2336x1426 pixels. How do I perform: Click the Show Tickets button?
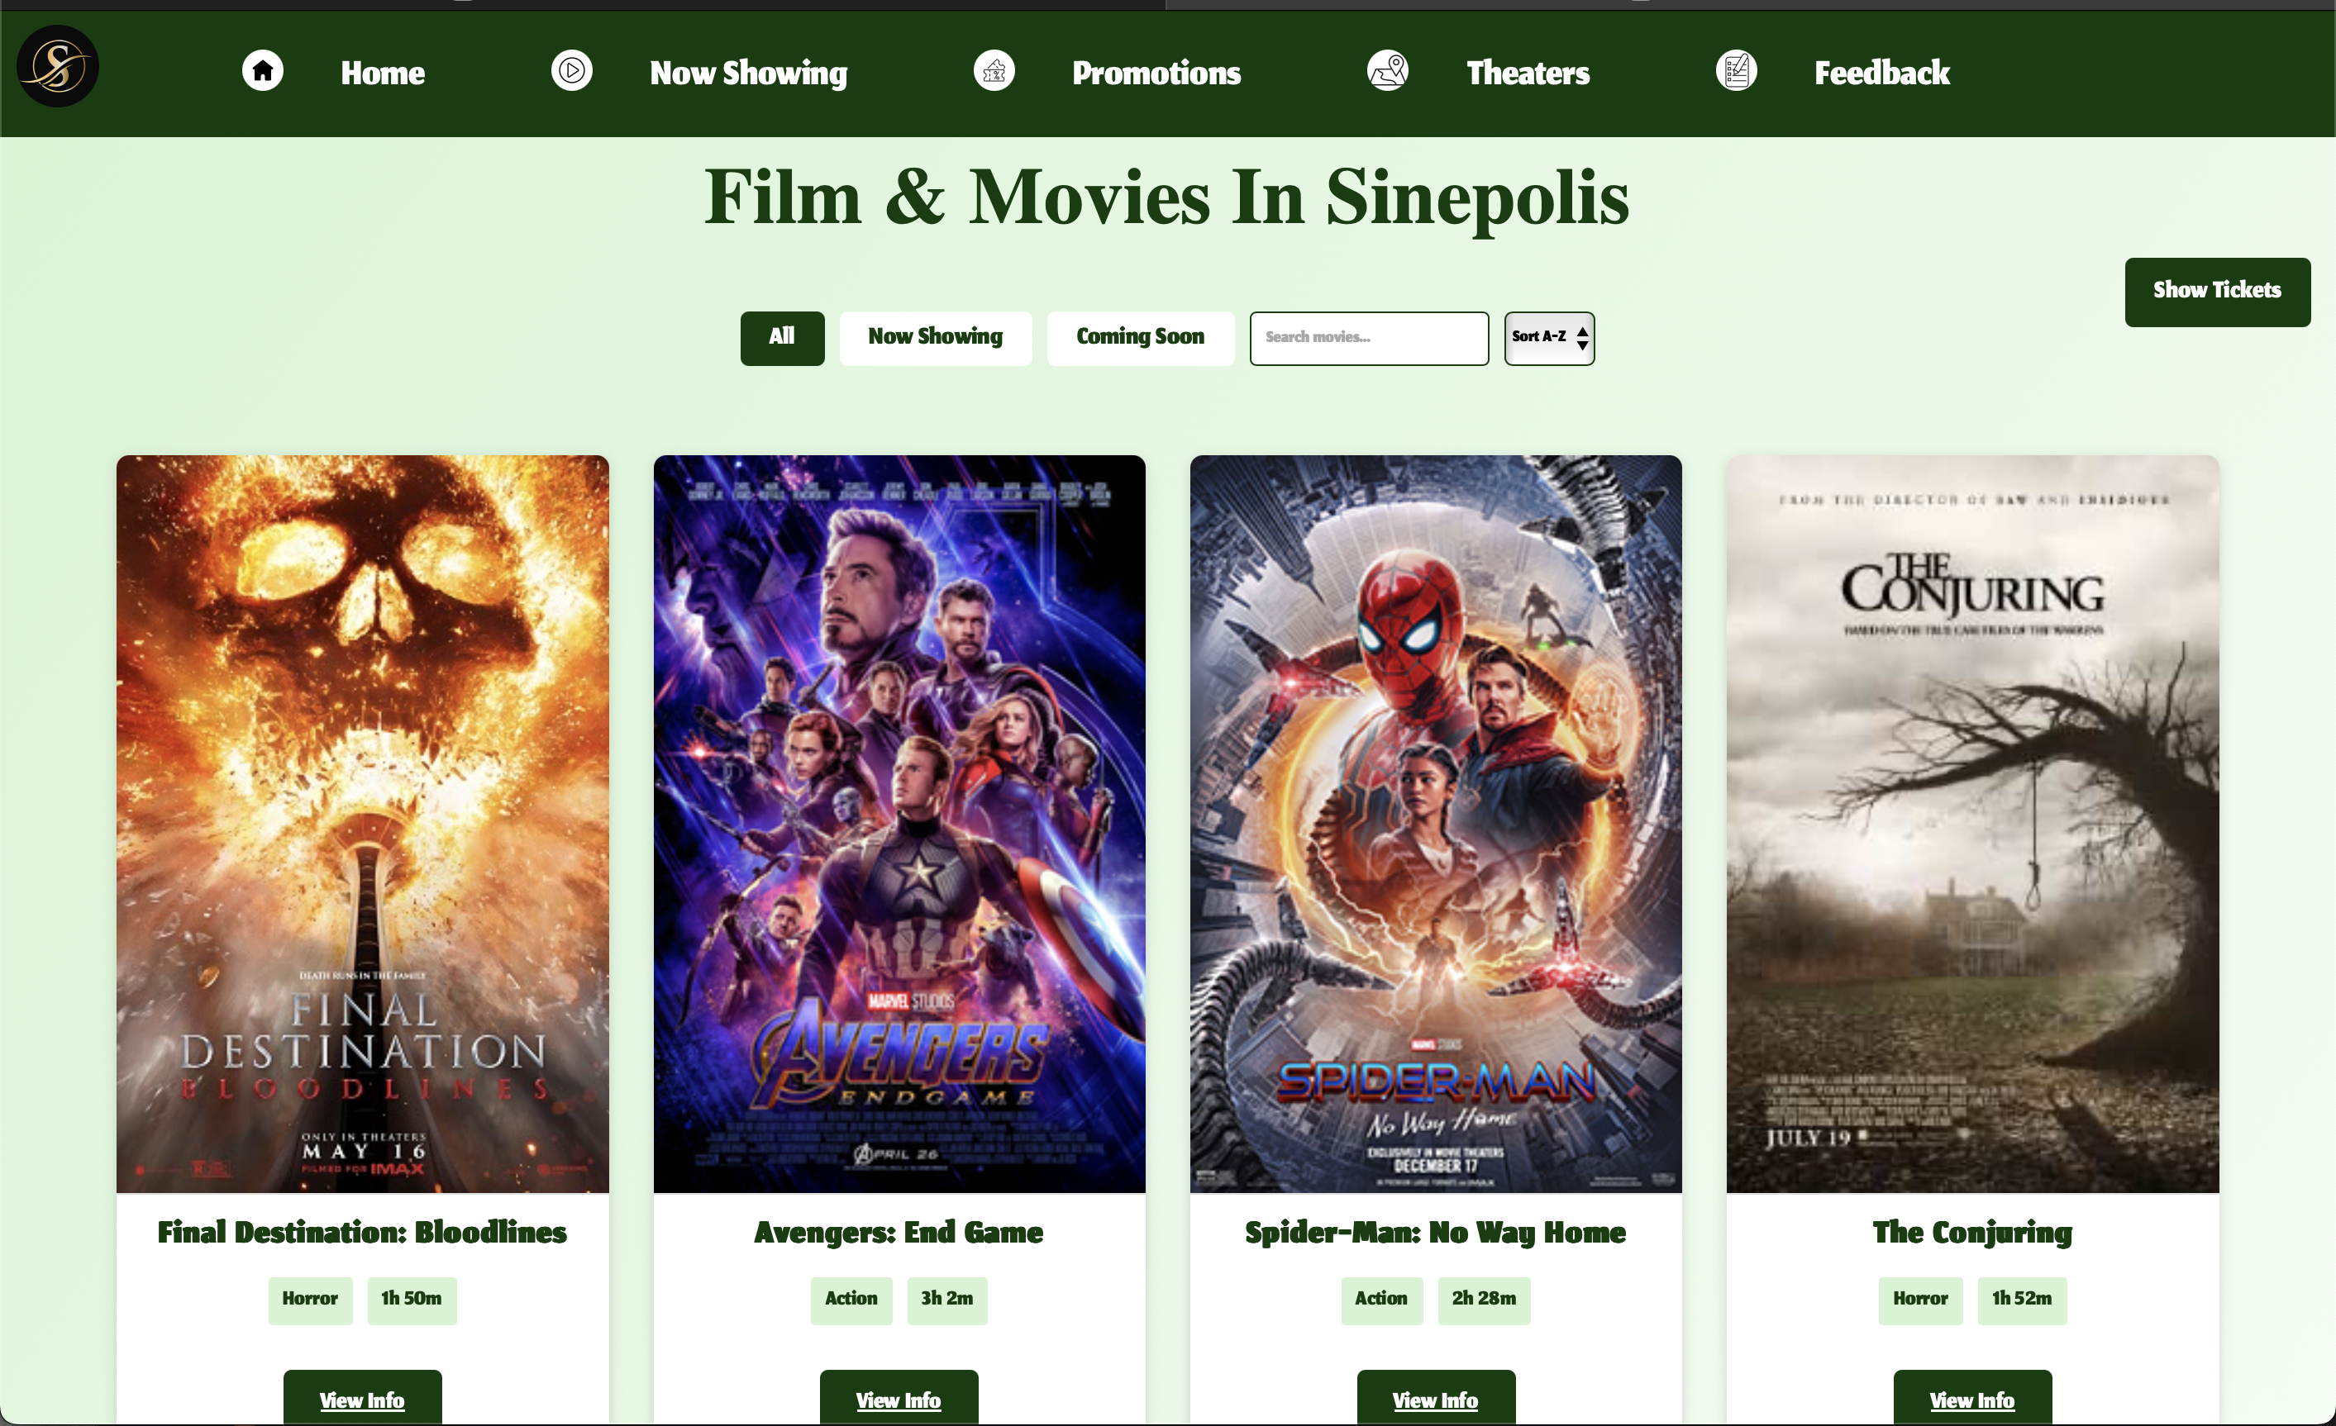(2218, 292)
